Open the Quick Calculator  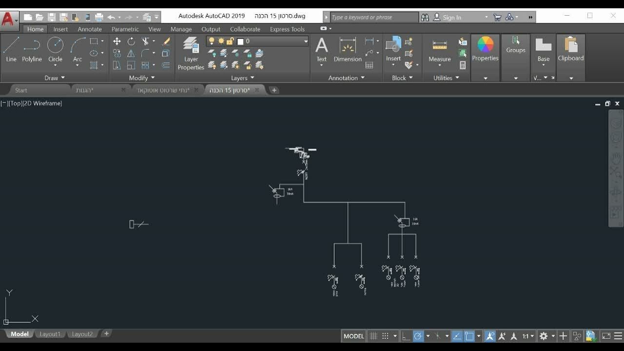click(463, 65)
